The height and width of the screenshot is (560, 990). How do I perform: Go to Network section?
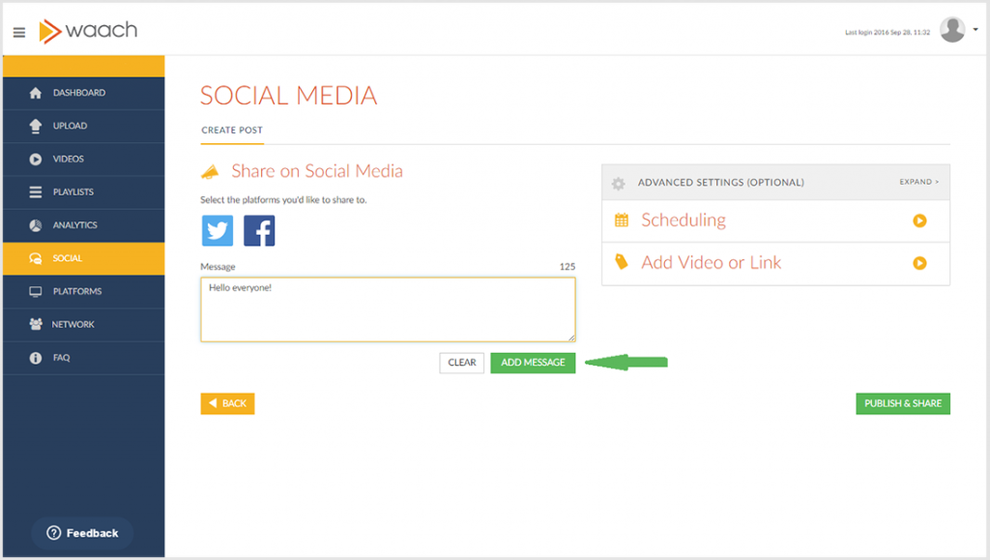83,325
